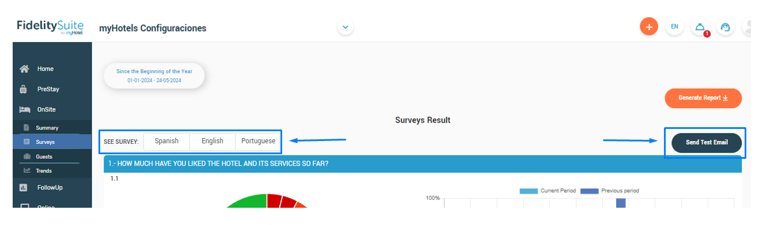Image resolution: width=759 pixels, height=225 pixels.
Task: Click the PreStay luggage icon
Action: pos(24,89)
